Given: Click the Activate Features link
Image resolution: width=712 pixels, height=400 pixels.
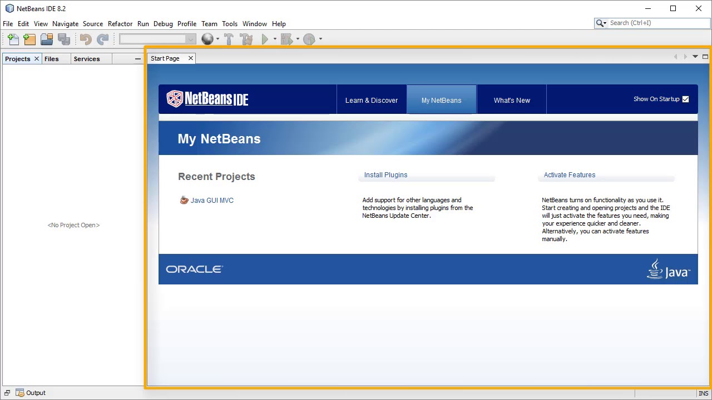Looking at the screenshot, I should [570, 175].
